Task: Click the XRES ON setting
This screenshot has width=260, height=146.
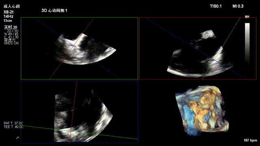Action: [11, 43]
